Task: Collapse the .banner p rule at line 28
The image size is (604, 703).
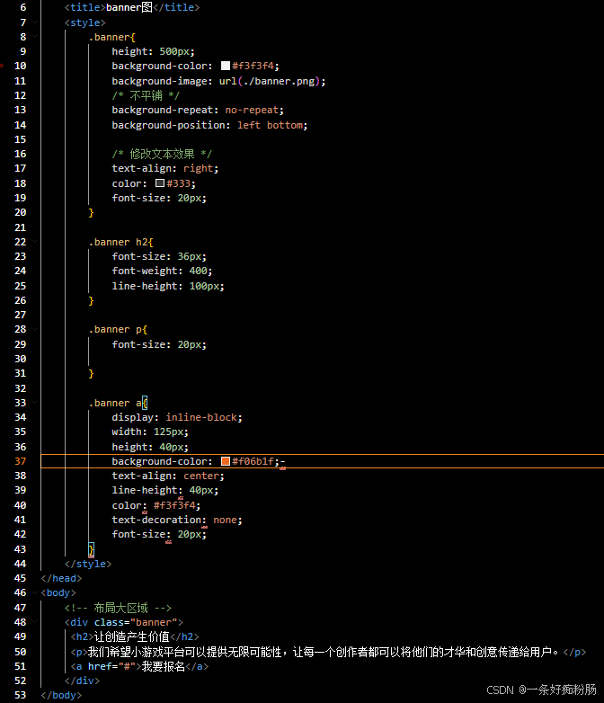Action: [x=34, y=329]
